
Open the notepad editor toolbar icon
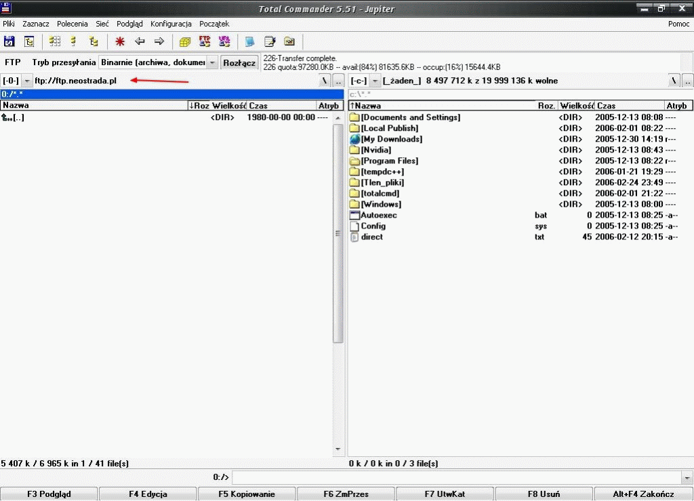coord(270,41)
